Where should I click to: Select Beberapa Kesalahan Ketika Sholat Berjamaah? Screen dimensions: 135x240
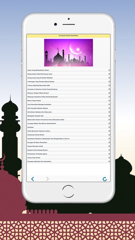(x=68, y=97)
